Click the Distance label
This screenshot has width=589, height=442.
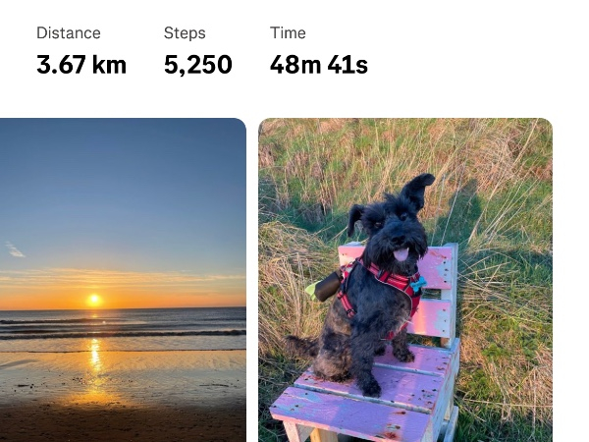tap(69, 33)
